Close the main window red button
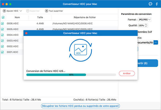 coord(3,4)
